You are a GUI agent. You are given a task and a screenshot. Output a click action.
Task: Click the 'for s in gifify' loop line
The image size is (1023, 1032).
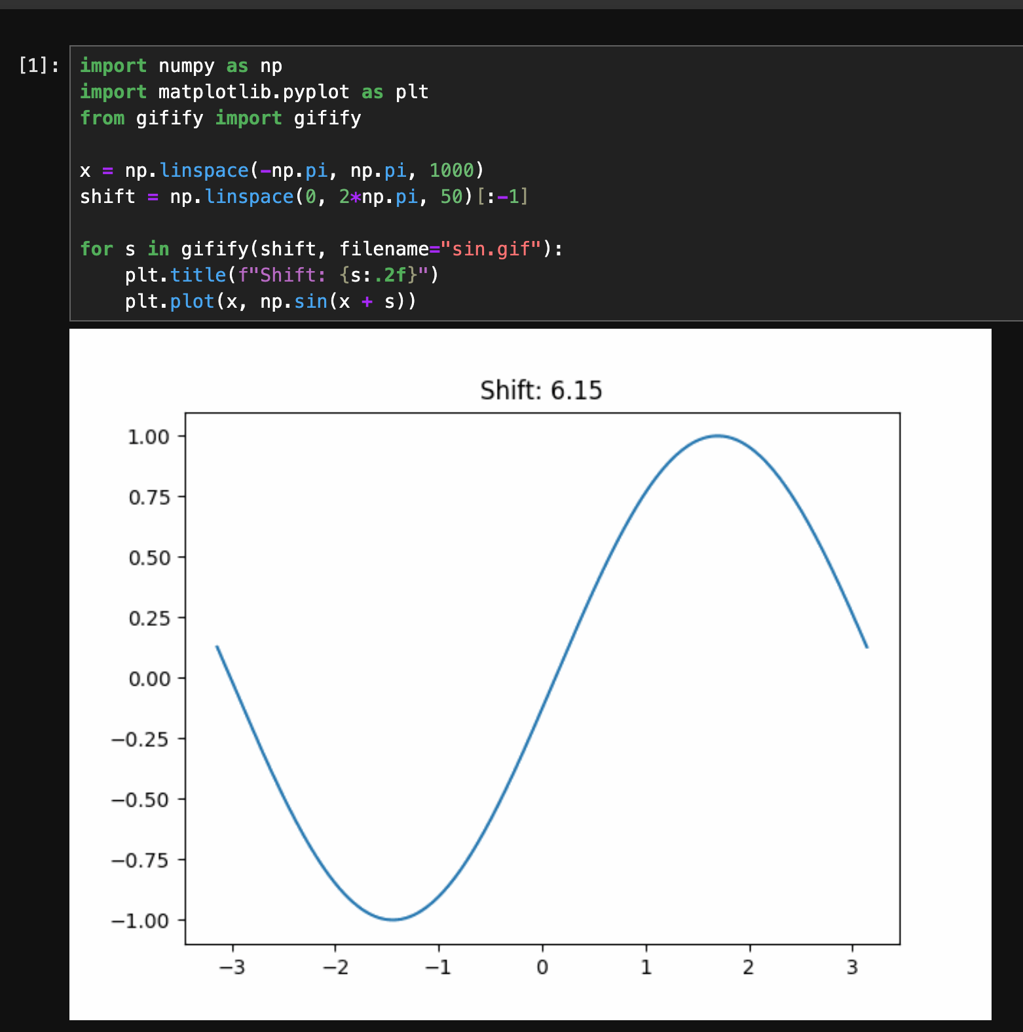point(321,249)
